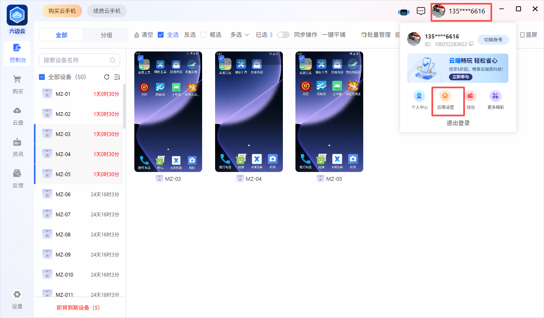The width and height of the screenshot is (544, 318).
Task: Switch to the 分组 tab
Action: point(106,35)
